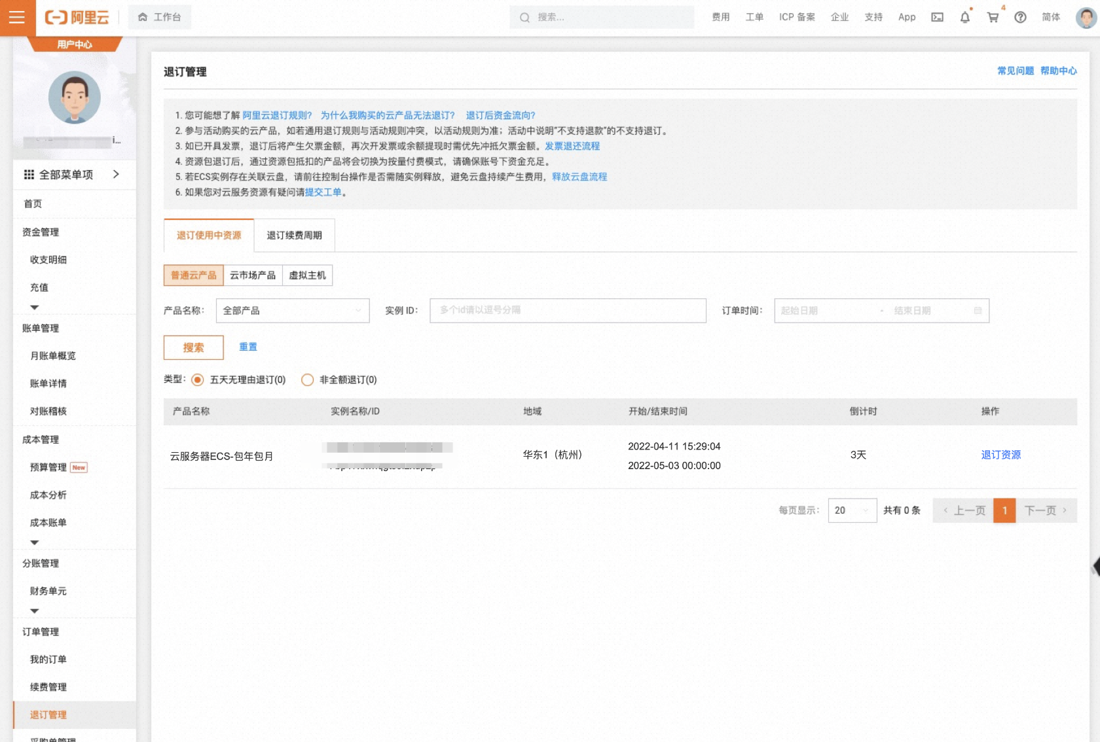Open 为什么我购买的云产品无法退订 link
Image resolution: width=1100 pixels, height=742 pixels.
(x=388, y=115)
